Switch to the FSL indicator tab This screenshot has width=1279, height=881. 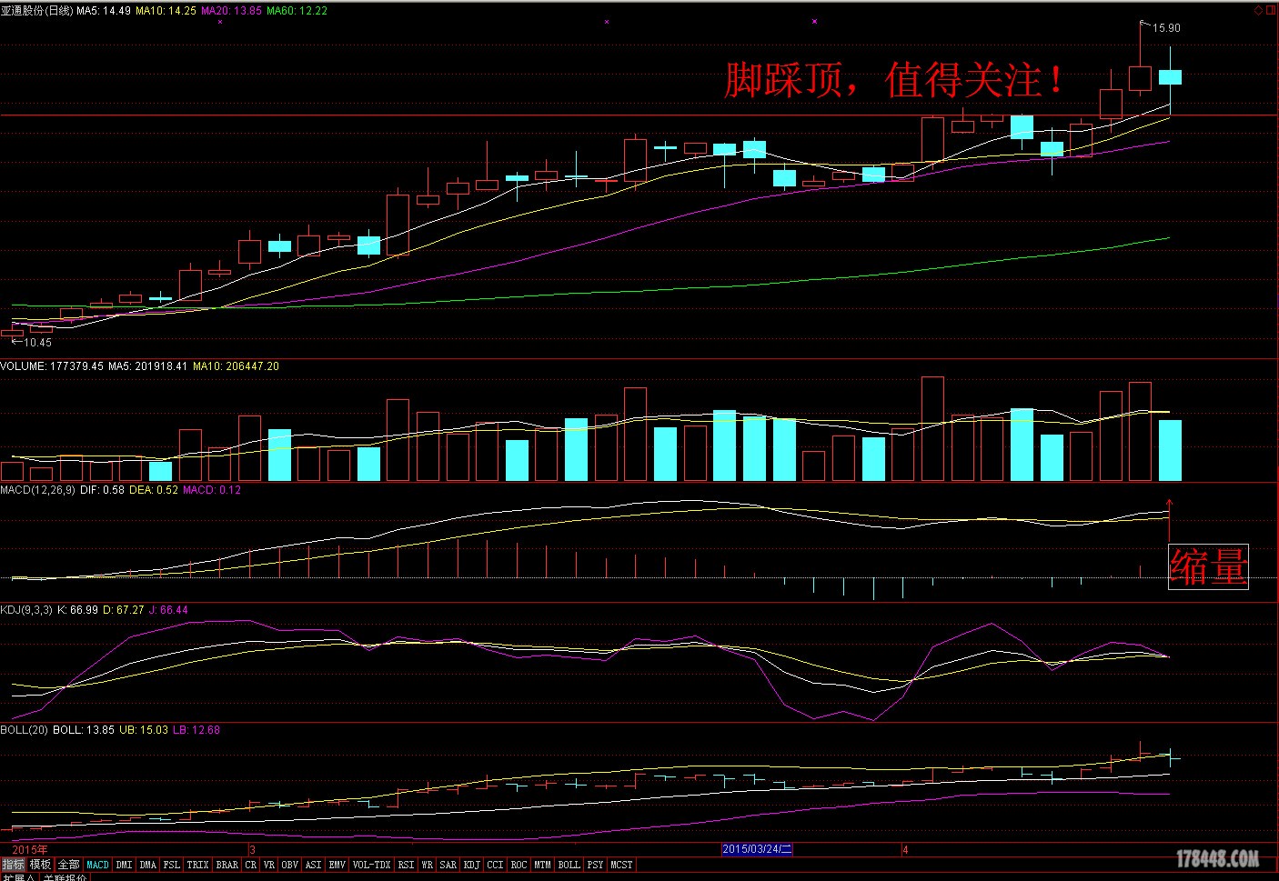[171, 865]
